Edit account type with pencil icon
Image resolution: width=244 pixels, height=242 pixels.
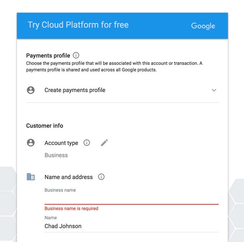(104, 143)
